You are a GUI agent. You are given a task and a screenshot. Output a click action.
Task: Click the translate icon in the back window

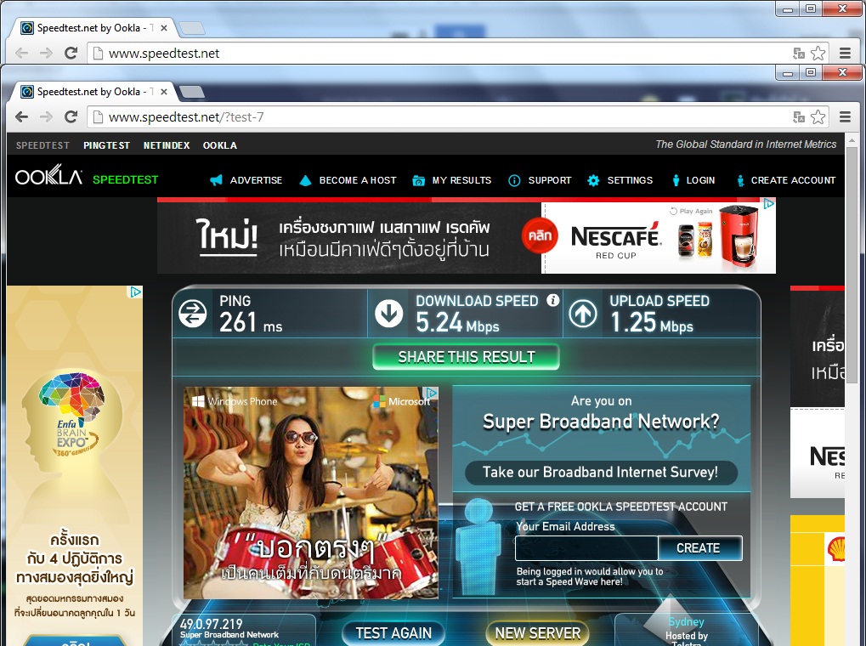[x=799, y=53]
